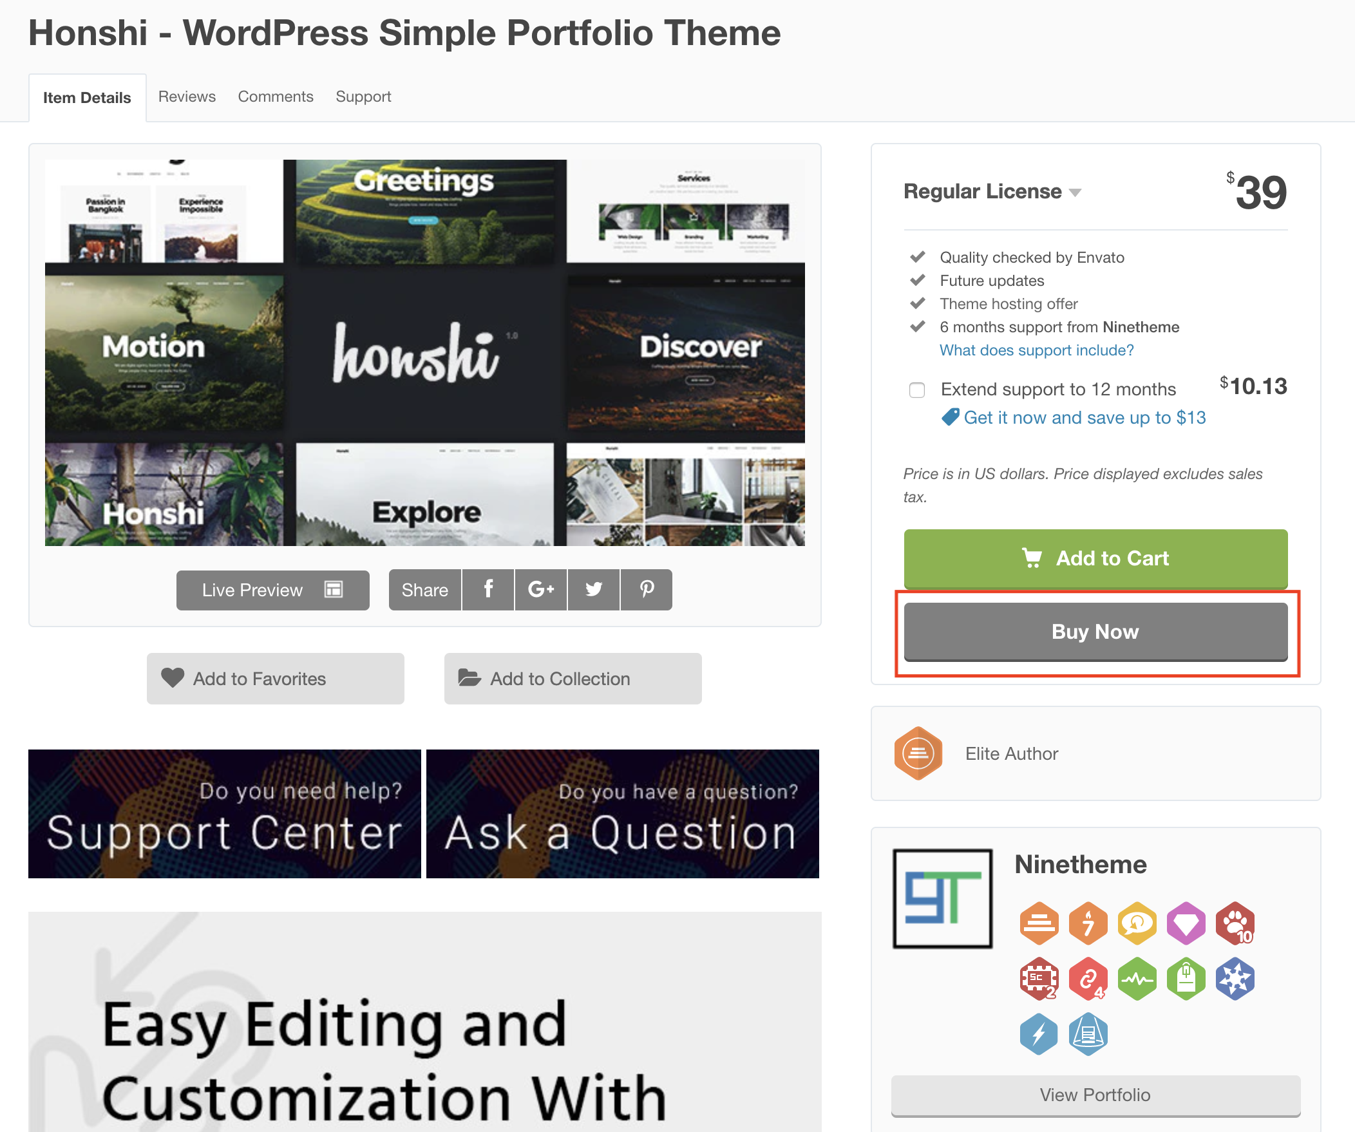Screen dimensions: 1355x1132
Task: Click the blue lightning bolt badge
Action: (x=1039, y=1034)
